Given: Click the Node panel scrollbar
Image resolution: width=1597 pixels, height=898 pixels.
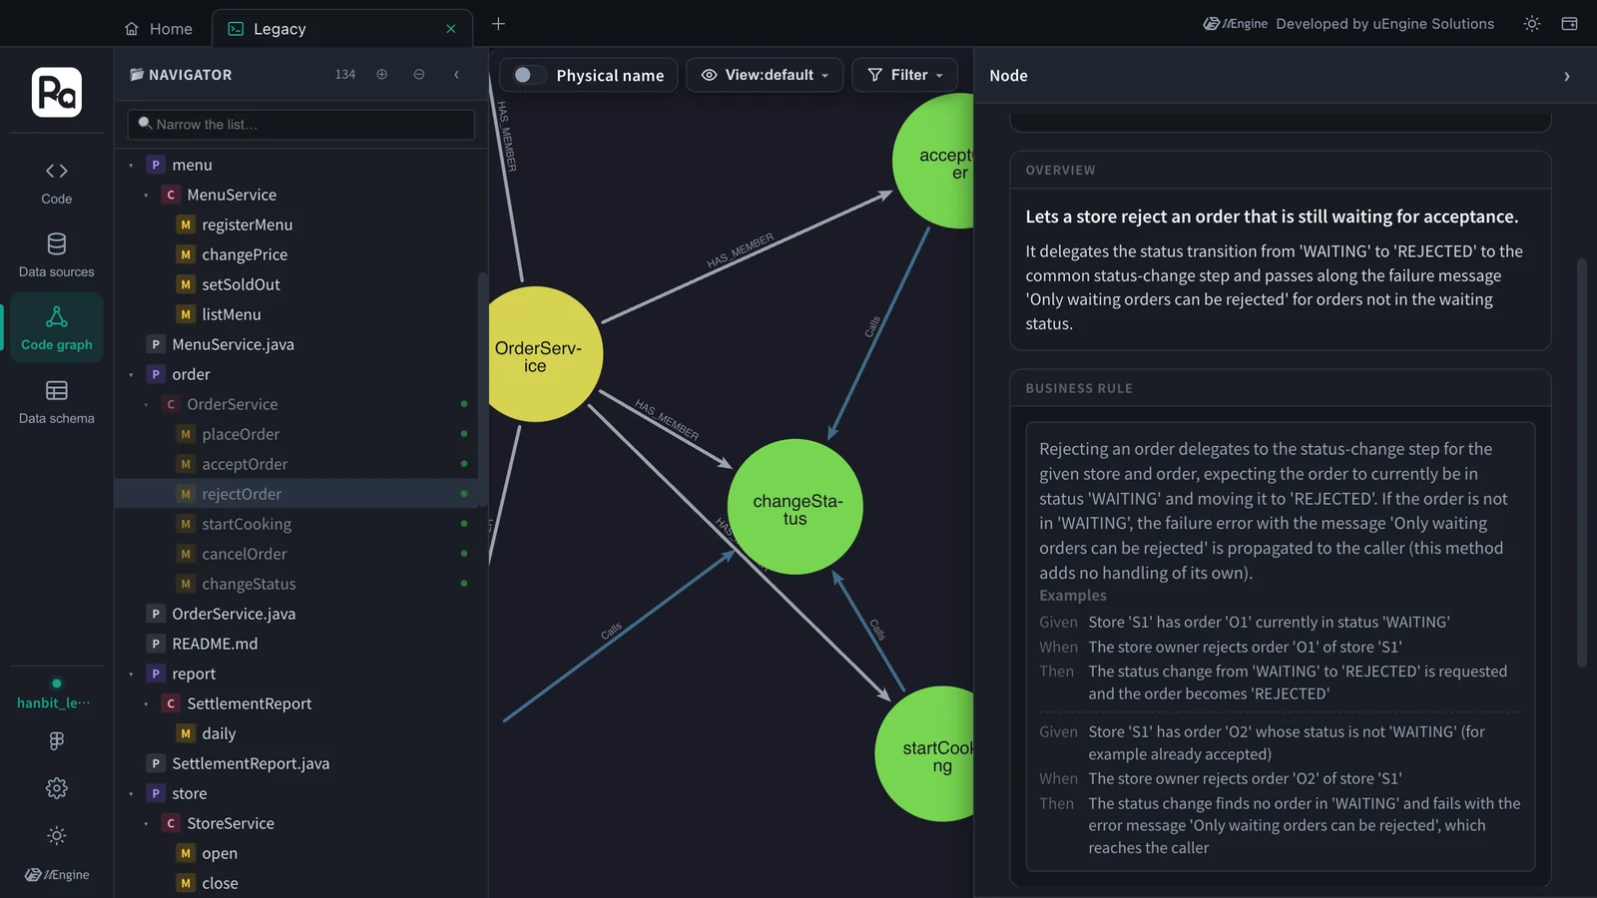Looking at the screenshot, I should click(1581, 462).
